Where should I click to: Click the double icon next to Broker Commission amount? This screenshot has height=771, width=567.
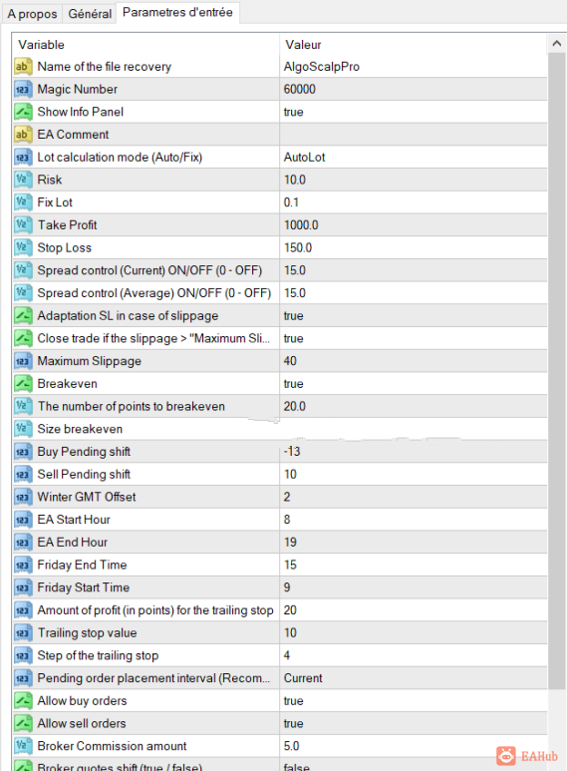23,746
